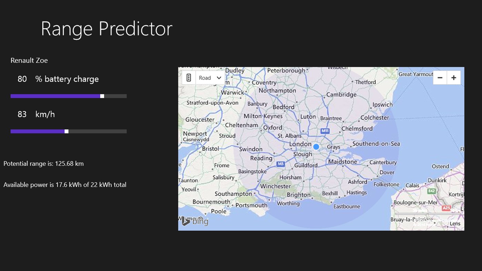
Task: Click the available power text
Action: click(65, 185)
